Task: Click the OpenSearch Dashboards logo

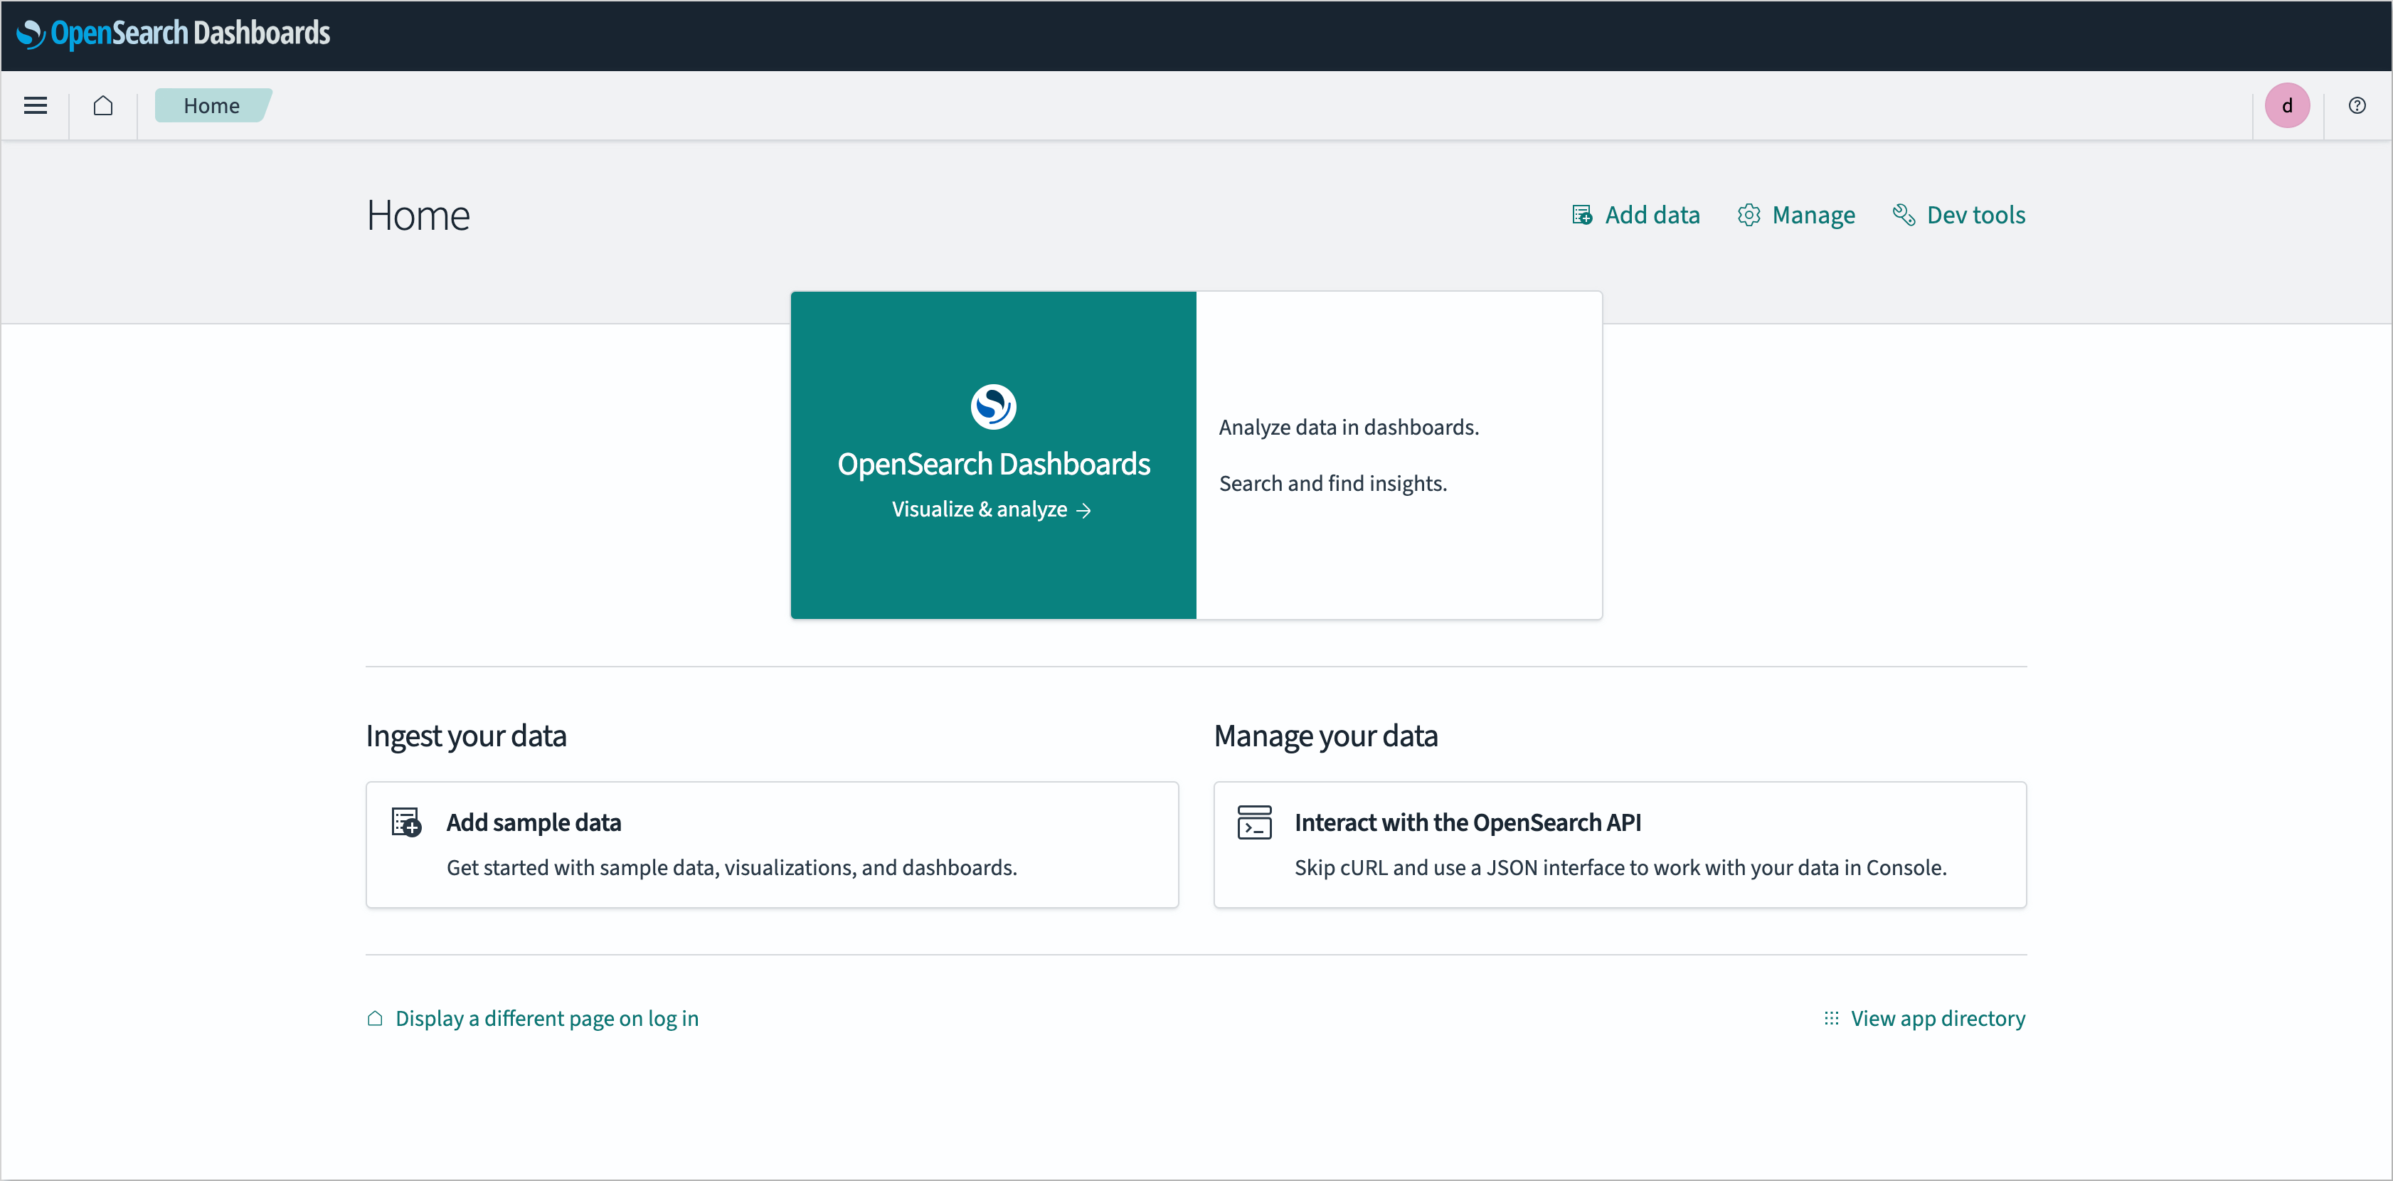Action: [173, 33]
